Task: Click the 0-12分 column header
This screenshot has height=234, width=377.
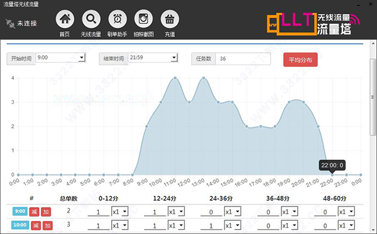Action: (x=109, y=198)
